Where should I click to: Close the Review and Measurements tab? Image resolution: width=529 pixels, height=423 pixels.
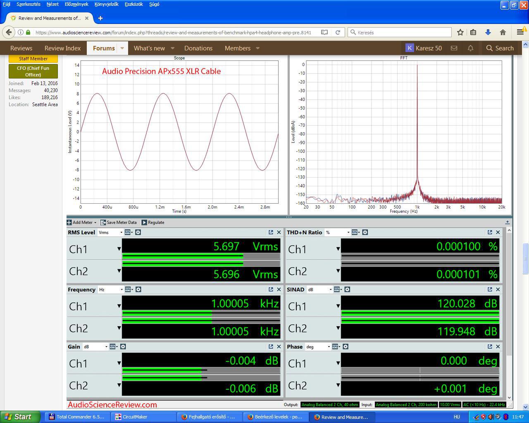87,18
